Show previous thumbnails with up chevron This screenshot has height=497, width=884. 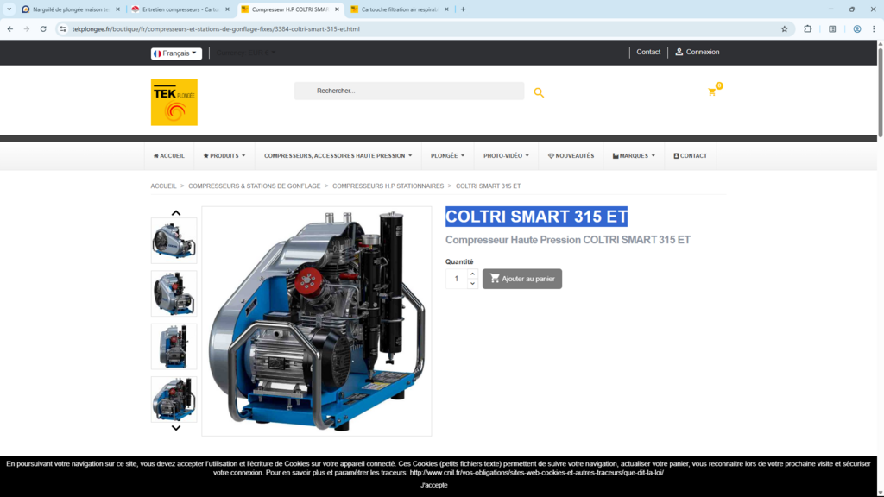pyautogui.click(x=176, y=213)
